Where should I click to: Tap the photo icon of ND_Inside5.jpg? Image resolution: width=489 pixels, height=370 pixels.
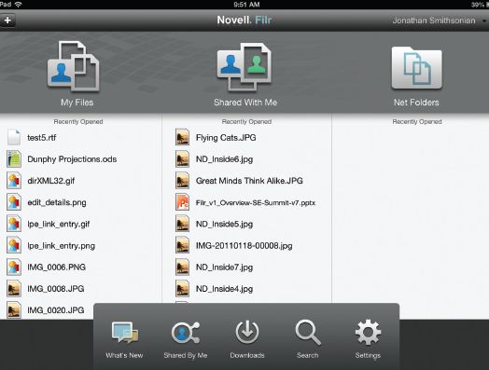pos(182,224)
